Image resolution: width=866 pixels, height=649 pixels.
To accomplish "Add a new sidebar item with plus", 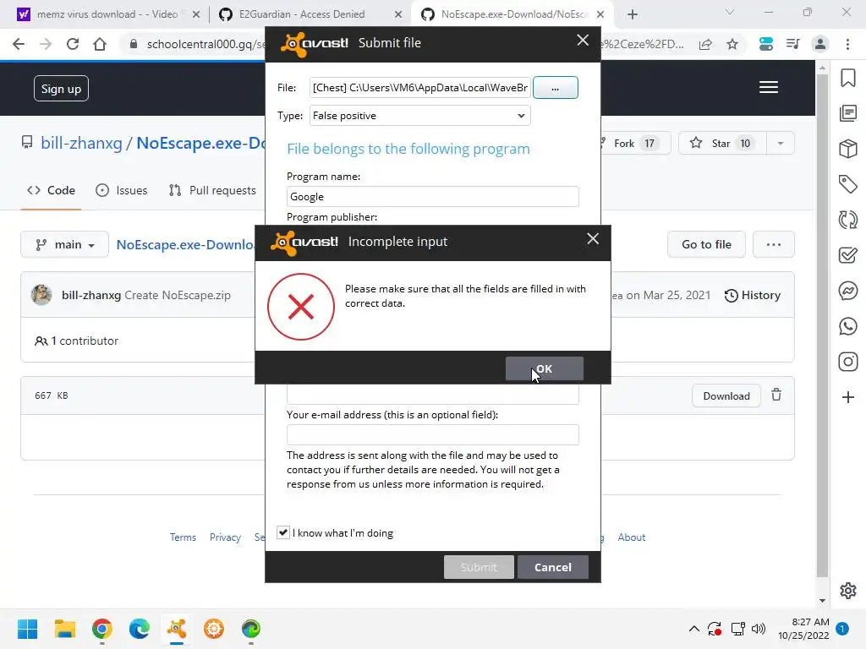I will (847, 397).
